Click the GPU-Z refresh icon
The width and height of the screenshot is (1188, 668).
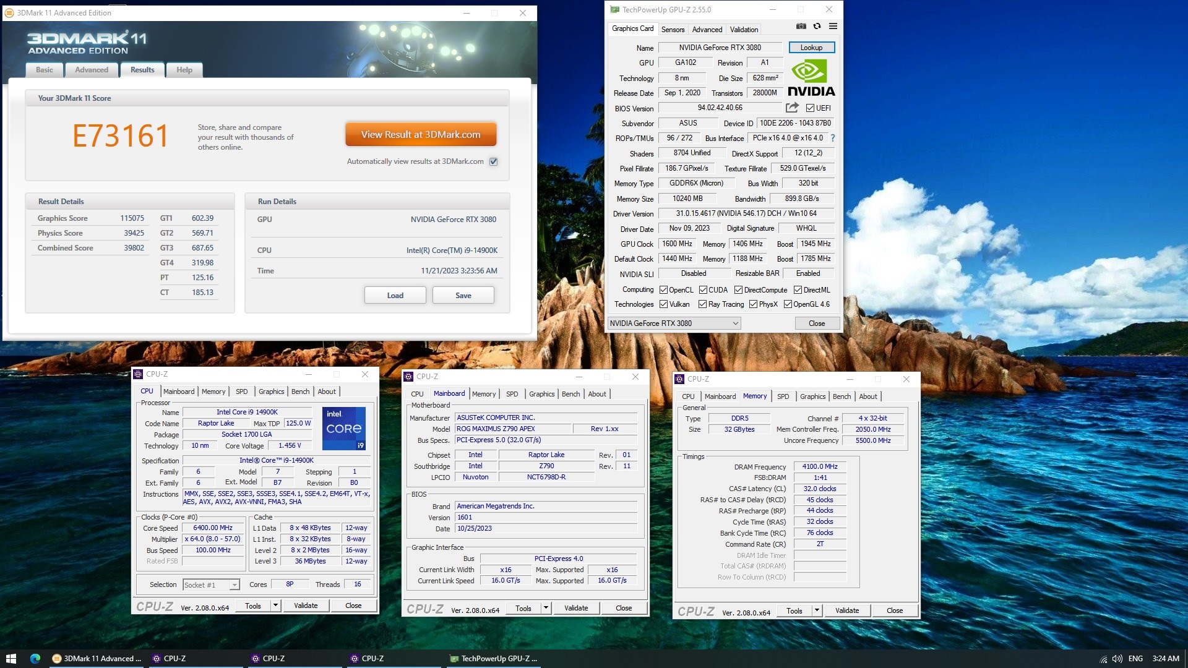tap(817, 27)
